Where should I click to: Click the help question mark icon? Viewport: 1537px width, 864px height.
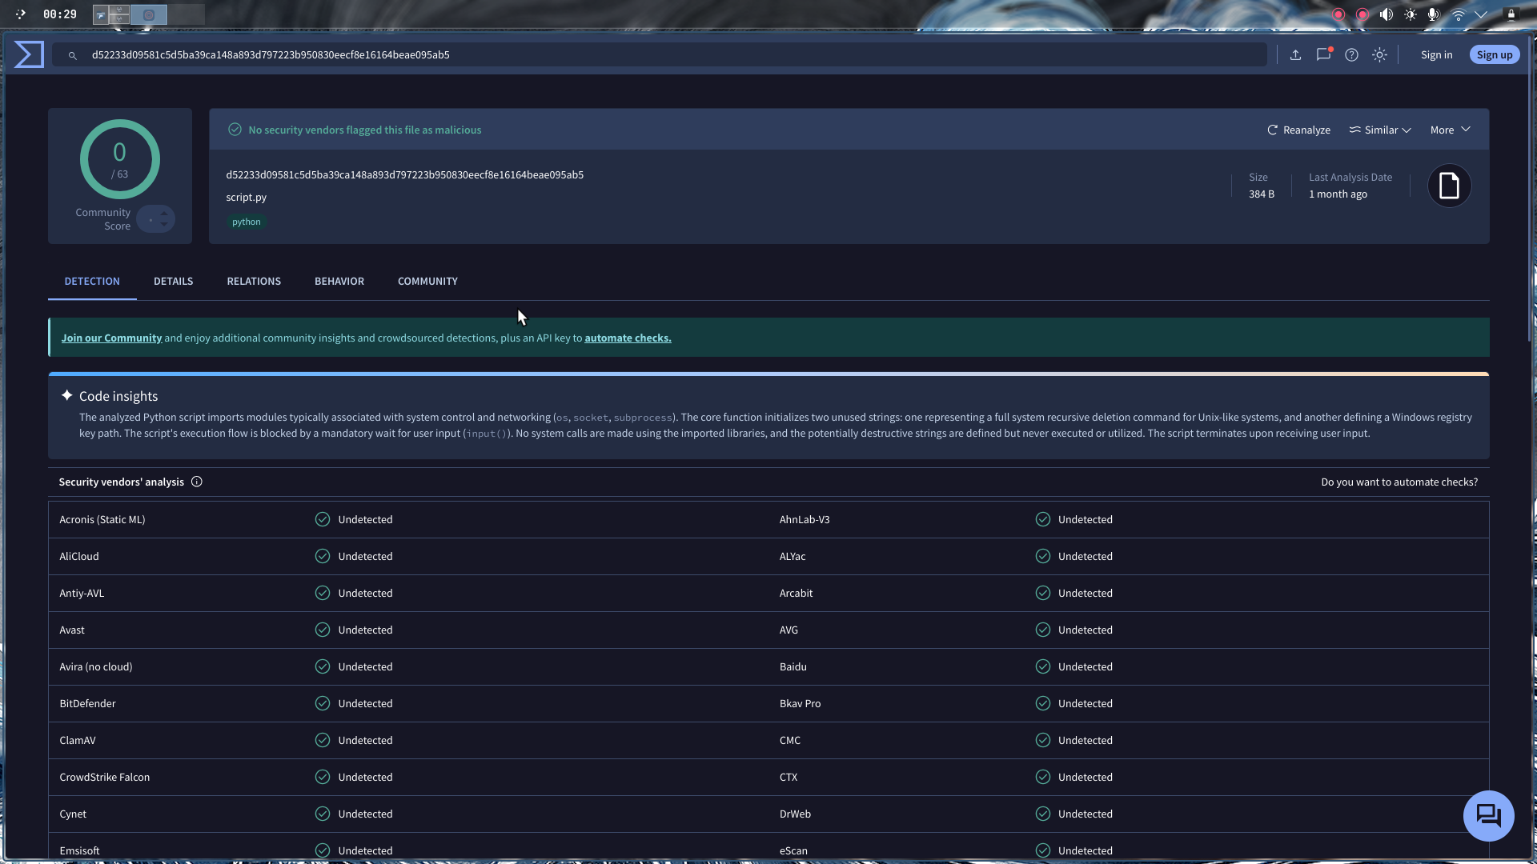click(1352, 54)
